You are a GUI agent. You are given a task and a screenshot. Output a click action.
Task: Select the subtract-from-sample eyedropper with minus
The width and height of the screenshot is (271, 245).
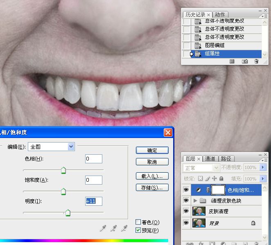click(x=124, y=228)
